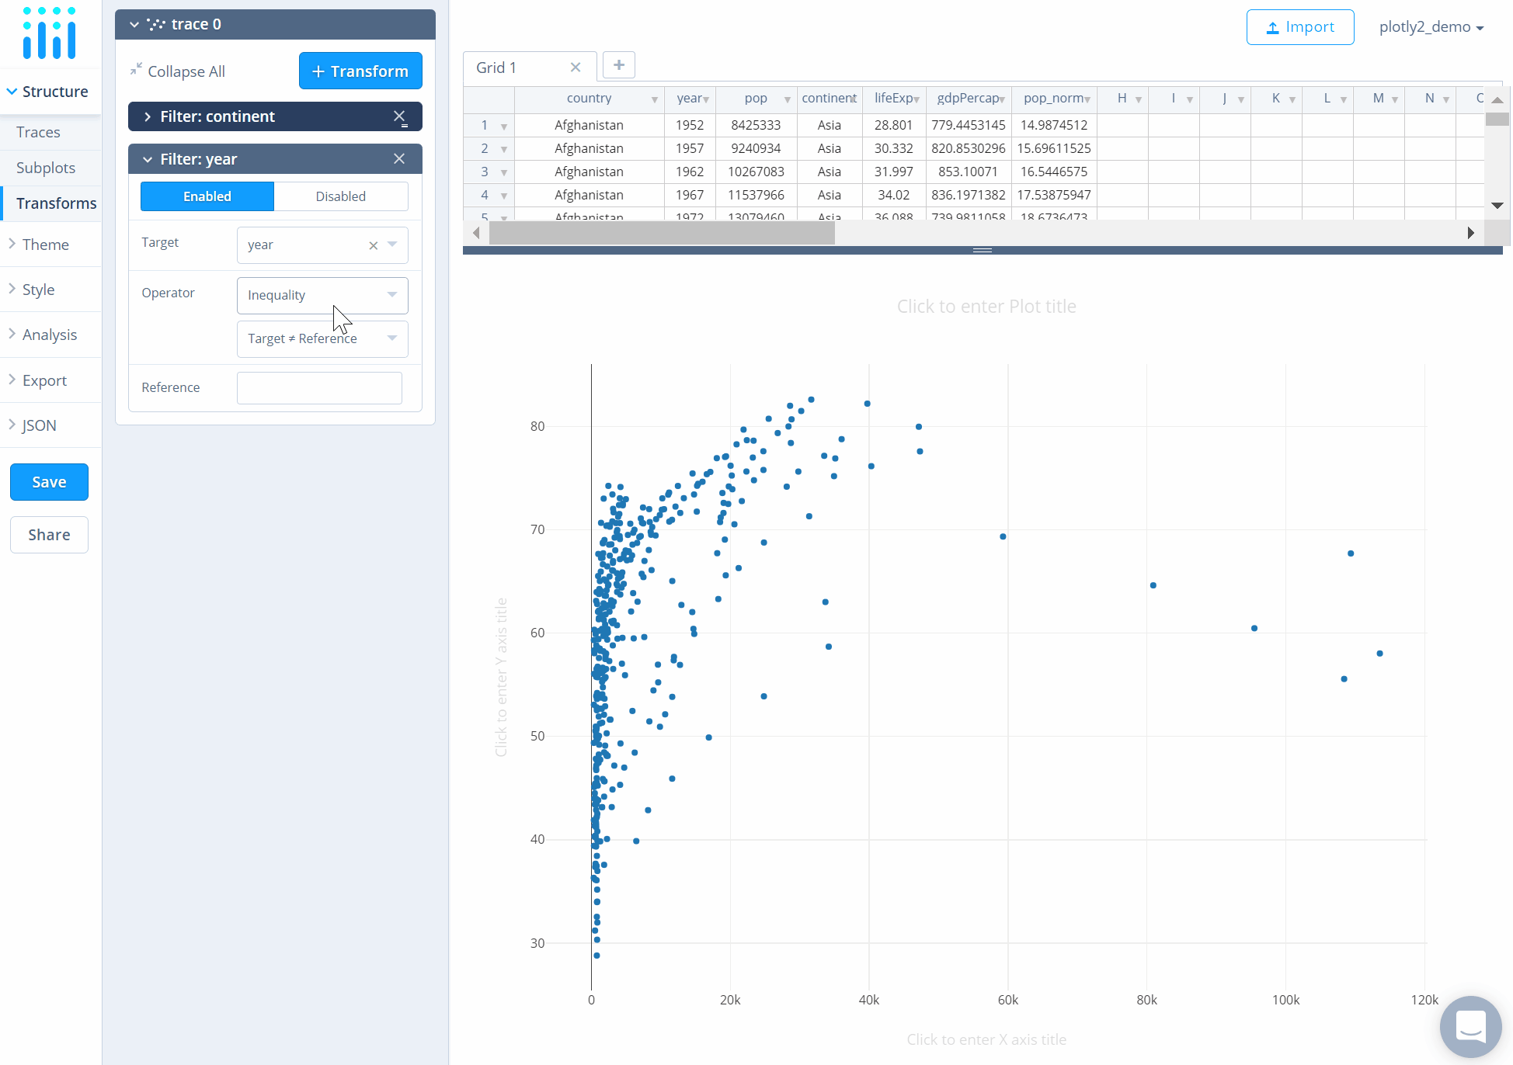Add a new grid with plus icon
This screenshot has height=1065, width=1513.
click(619, 65)
